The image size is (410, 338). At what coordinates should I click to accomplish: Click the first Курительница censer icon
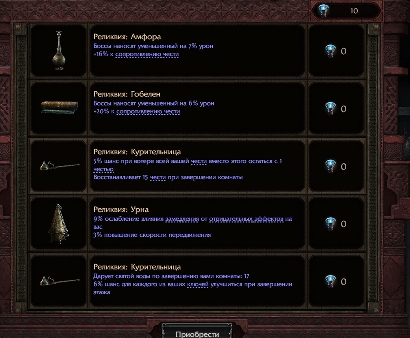tap(59, 166)
